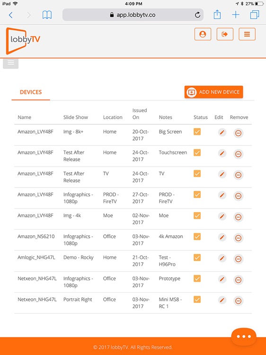Remove the Prototype device
266x355 pixels.
point(238,280)
